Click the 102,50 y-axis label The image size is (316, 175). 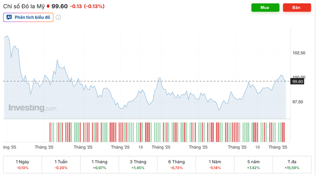click(x=299, y=53)
